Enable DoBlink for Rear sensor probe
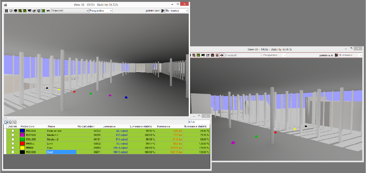This screenshot has width=366, height=173. tap(13, 131)
